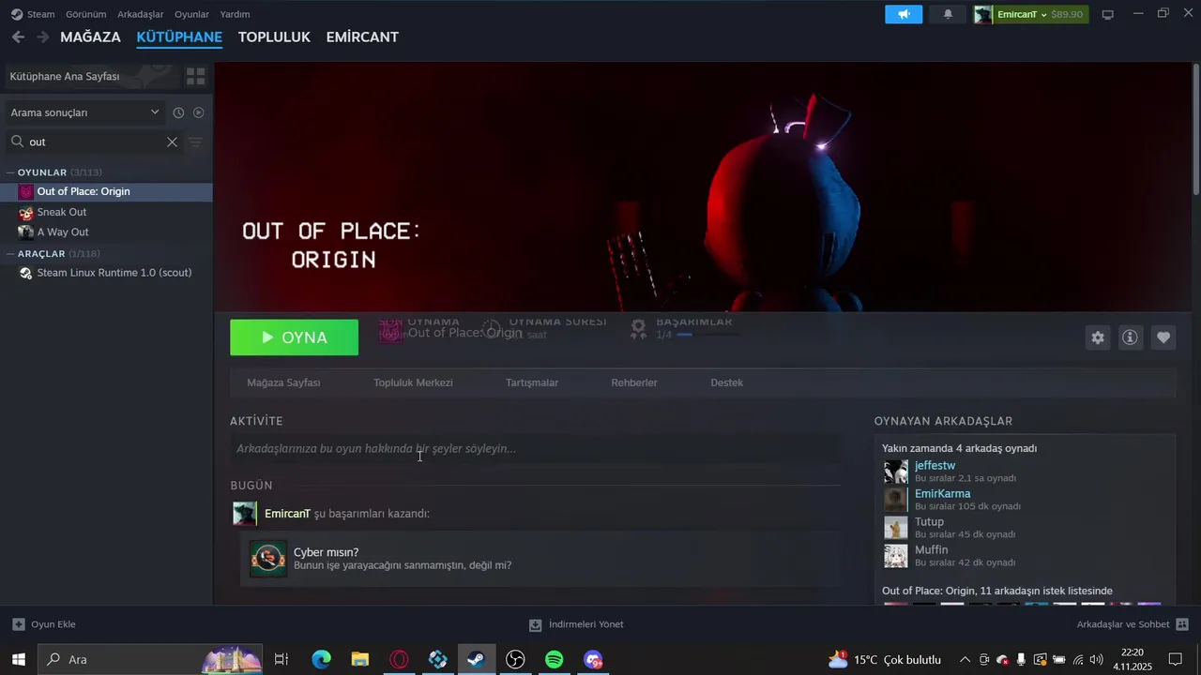The height and width of the screenshot is (675, 1201).
Task: Open the volume speaker tray icon
Action: 1096,659
